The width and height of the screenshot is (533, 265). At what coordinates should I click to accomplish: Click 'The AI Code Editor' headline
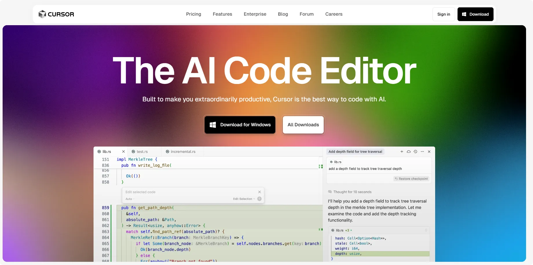264,71
